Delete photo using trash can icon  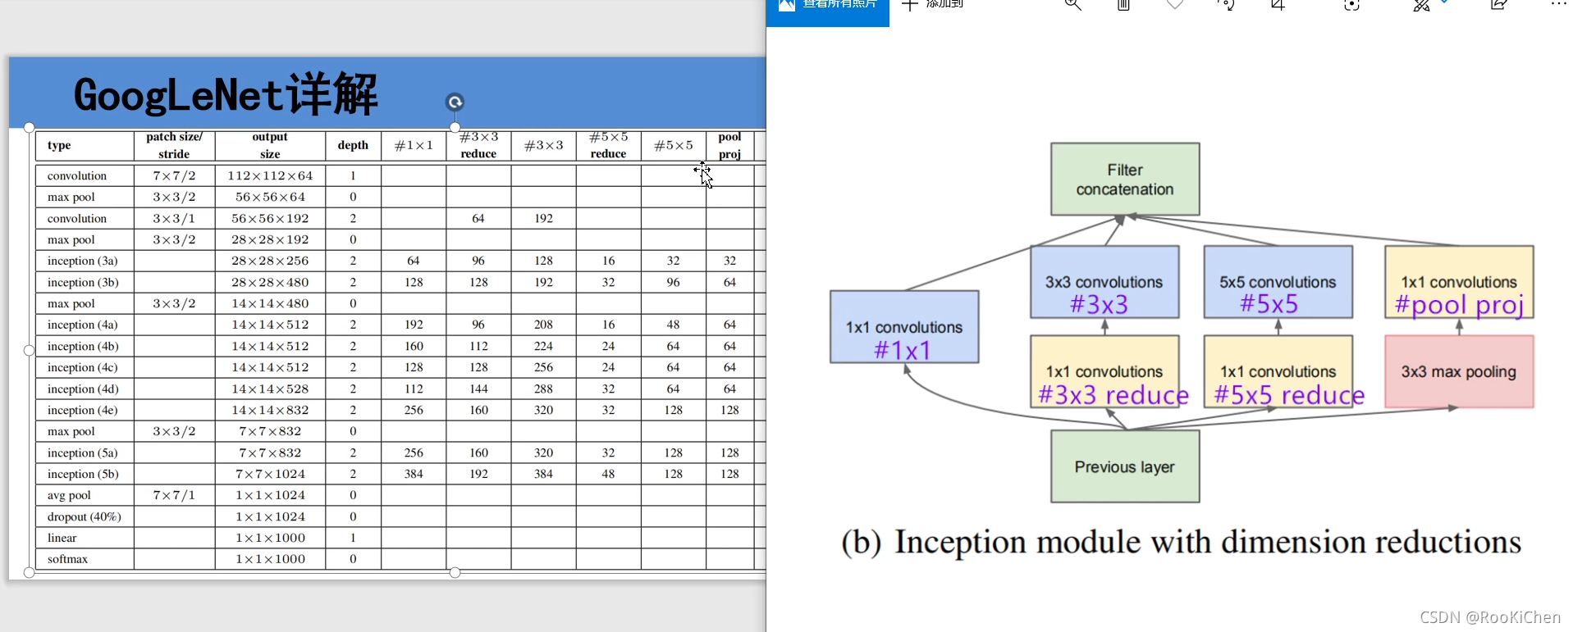[1123, 5]
